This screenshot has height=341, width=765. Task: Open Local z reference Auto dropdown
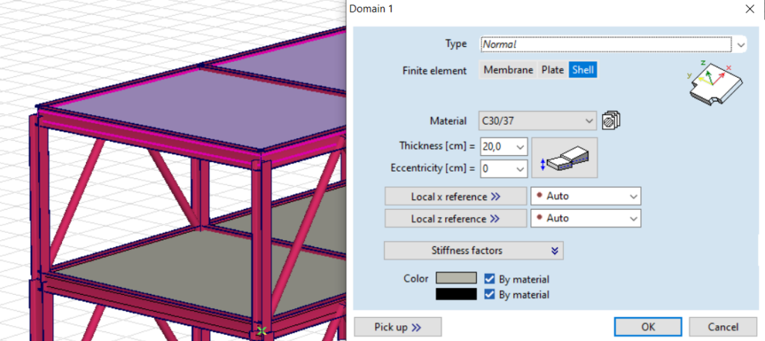tap(586, 218)
